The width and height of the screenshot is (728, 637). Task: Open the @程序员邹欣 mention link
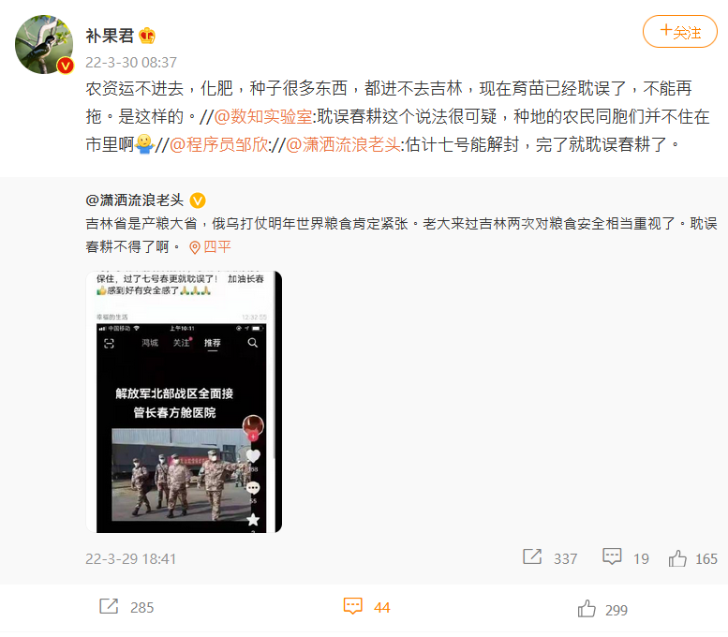click(218, 145)
